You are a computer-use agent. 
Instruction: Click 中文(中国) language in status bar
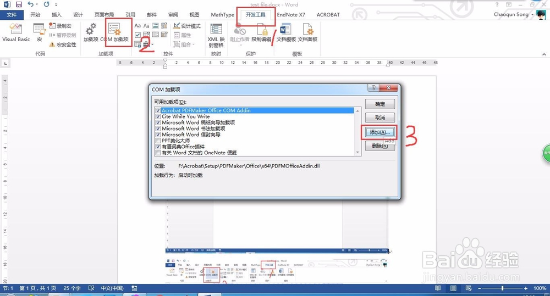click(112, 288)
